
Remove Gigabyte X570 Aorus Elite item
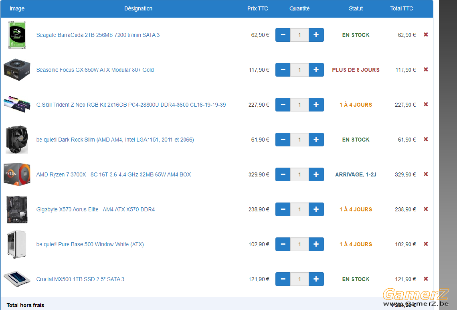click(426, 209)
